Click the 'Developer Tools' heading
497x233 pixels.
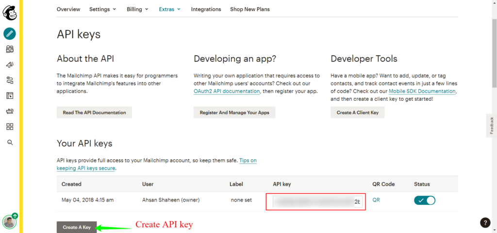pos(364,59)
